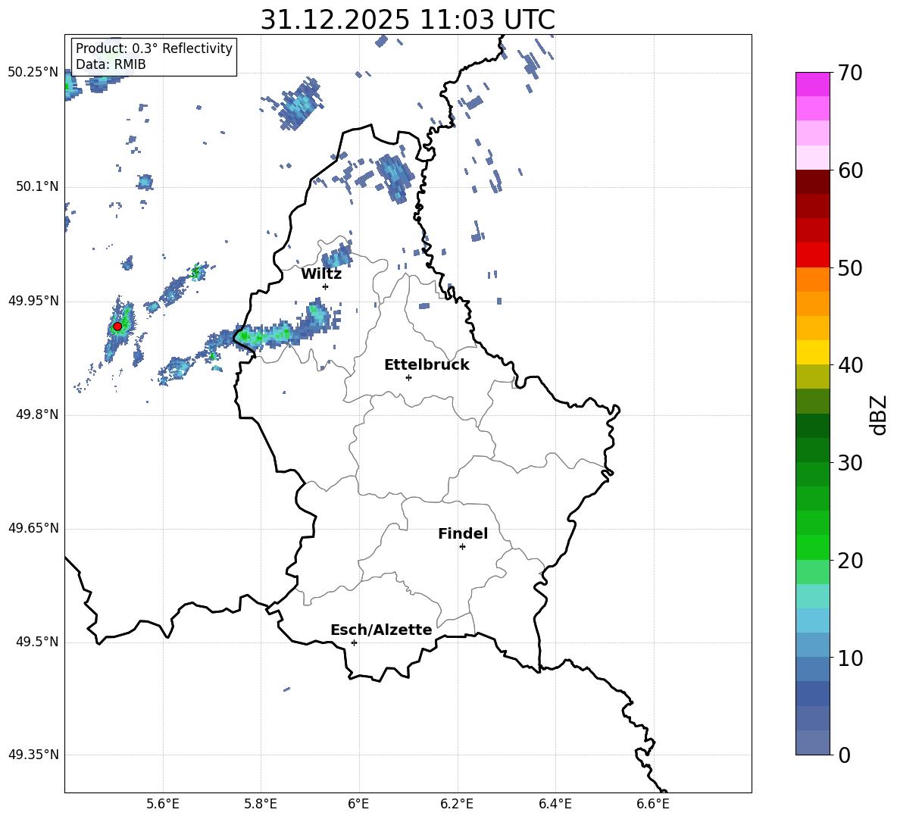
Task: Click 'Product: 0.3° Reflectivity' text
Action: (154, 48)
